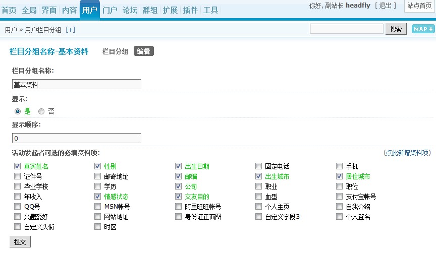Uncheck the 出生日期 checkbox
The height and width of the screenshot is (253, 436).
[x=178, y=166]
